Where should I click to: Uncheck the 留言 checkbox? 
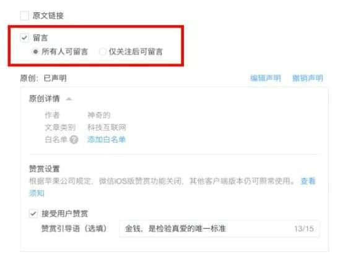tap(24, 38)
